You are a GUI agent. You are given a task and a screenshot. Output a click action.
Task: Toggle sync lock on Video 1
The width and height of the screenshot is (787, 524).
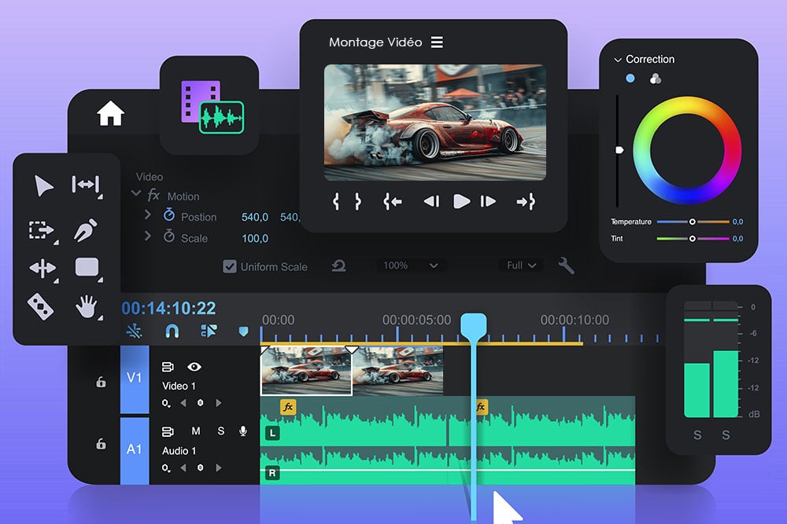168,367
